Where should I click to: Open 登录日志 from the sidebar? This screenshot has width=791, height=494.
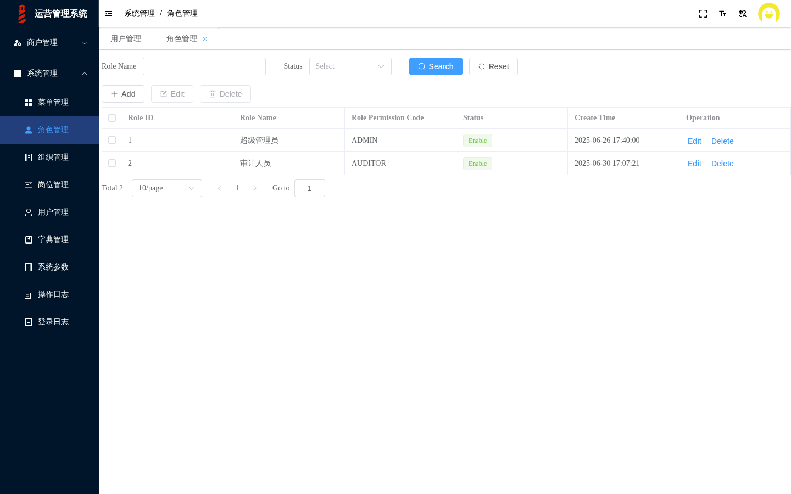coord(49,322)
